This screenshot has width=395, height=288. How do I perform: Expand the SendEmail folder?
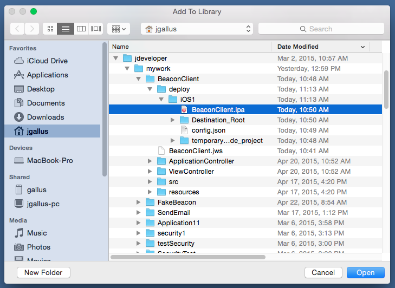click(138, 212)
